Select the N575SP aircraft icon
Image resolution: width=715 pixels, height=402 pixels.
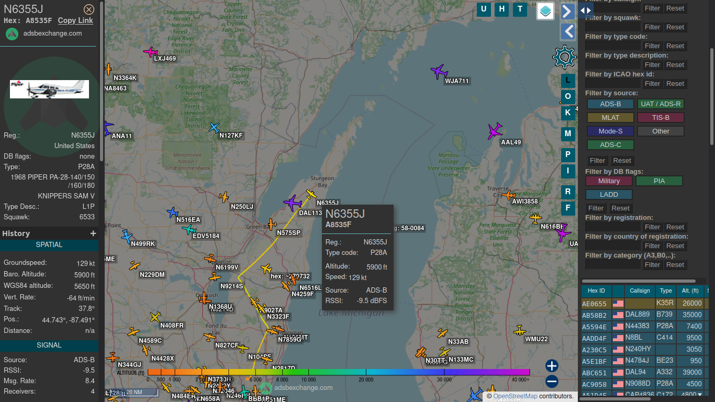point(271,225)
